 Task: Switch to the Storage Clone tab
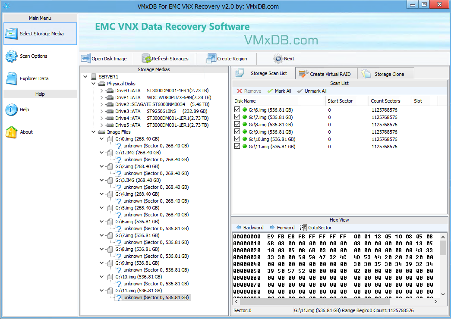pyautogui.click(x=386, y=74)
